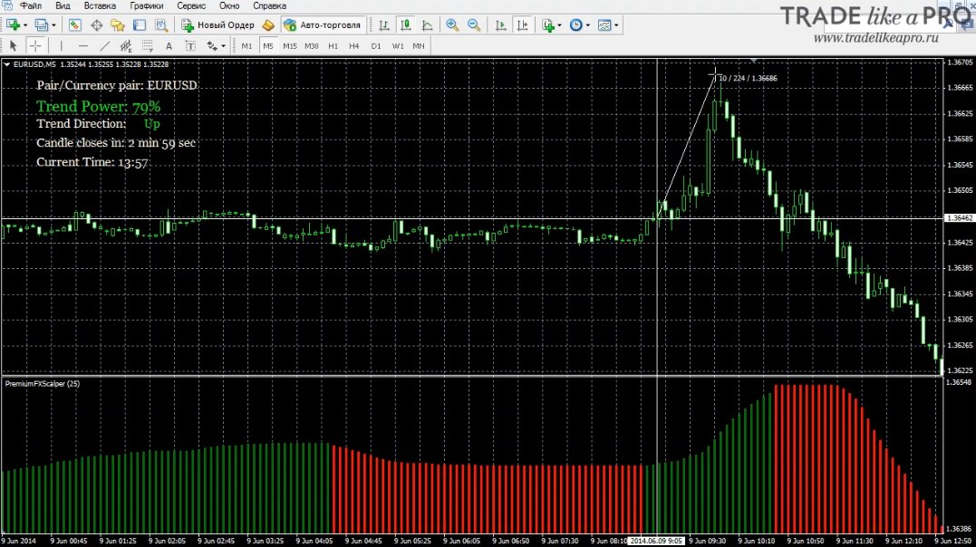Open the indicators list dropdown
The image size is (976, 547).
coord(559,24)
